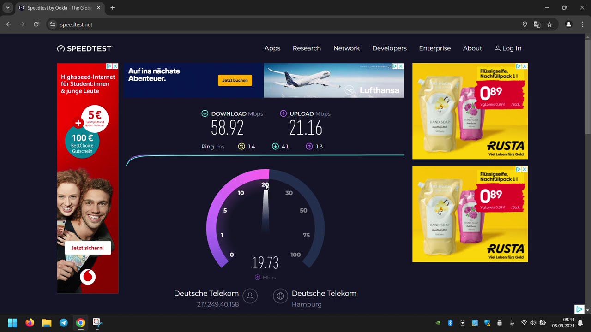The image size is (591, 332).
Task: Open the notifications bell icon
Action: [580, 323]
